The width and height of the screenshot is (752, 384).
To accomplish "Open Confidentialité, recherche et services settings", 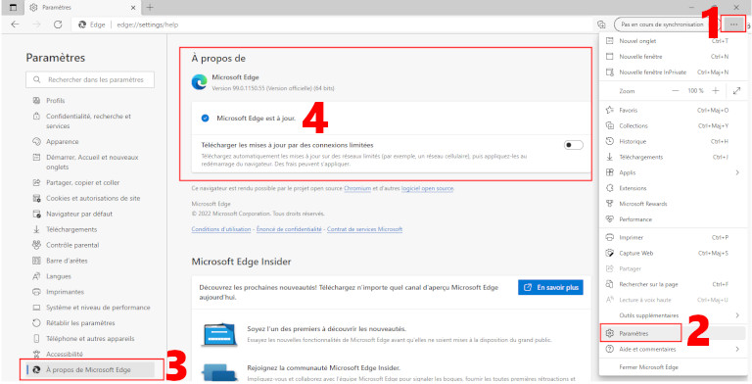I will point(88,120).
